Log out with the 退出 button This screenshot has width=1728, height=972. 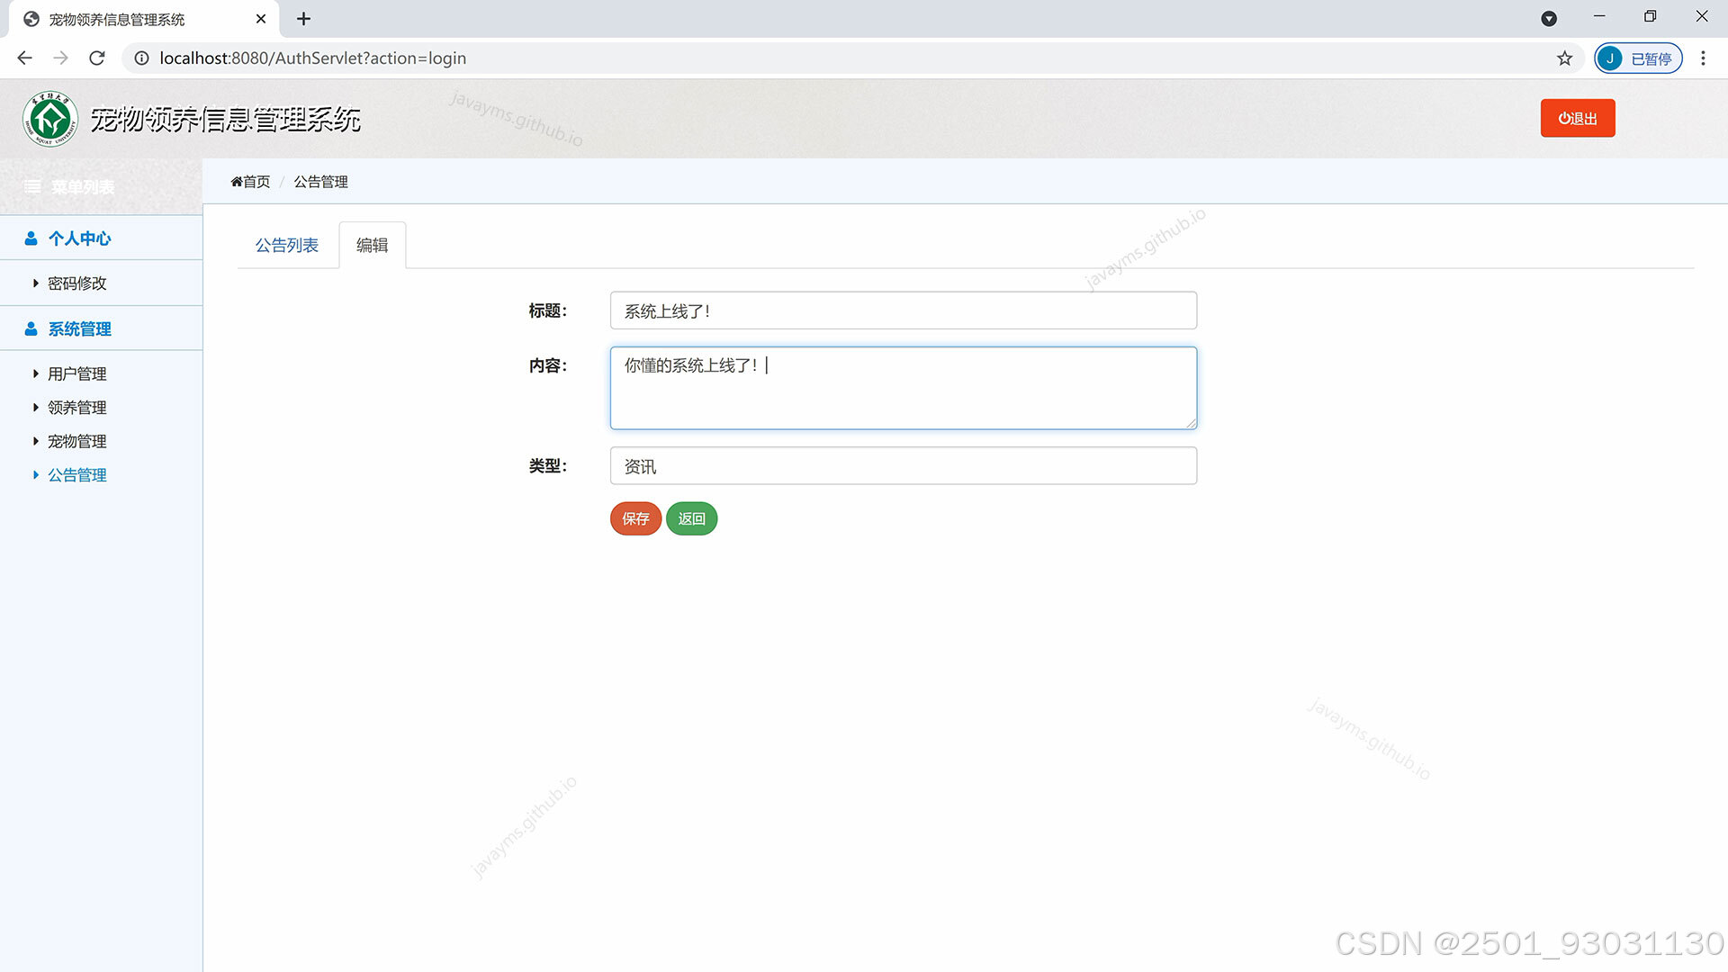tap(1578, 118)
